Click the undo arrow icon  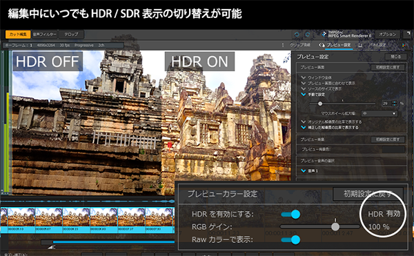(x=297, y=35)
